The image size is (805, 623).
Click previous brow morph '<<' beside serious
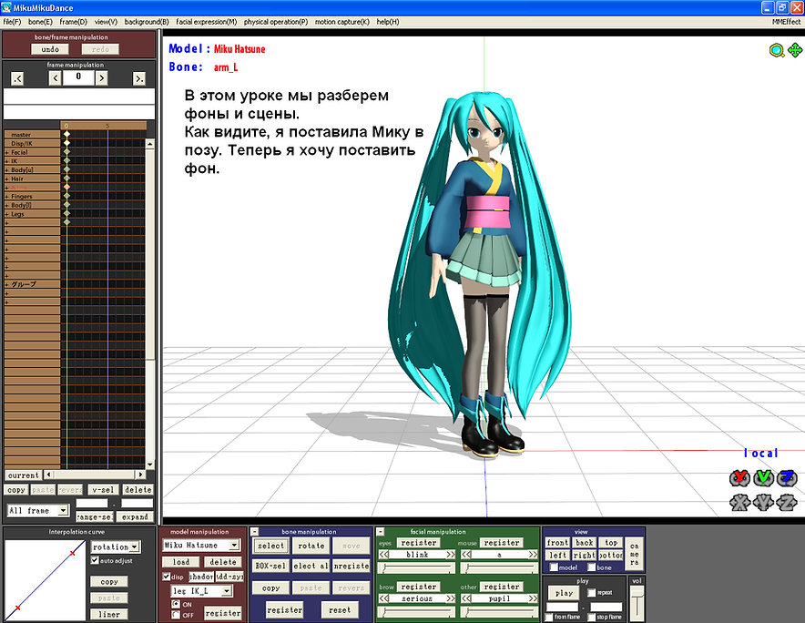click(x=384, y=598)
